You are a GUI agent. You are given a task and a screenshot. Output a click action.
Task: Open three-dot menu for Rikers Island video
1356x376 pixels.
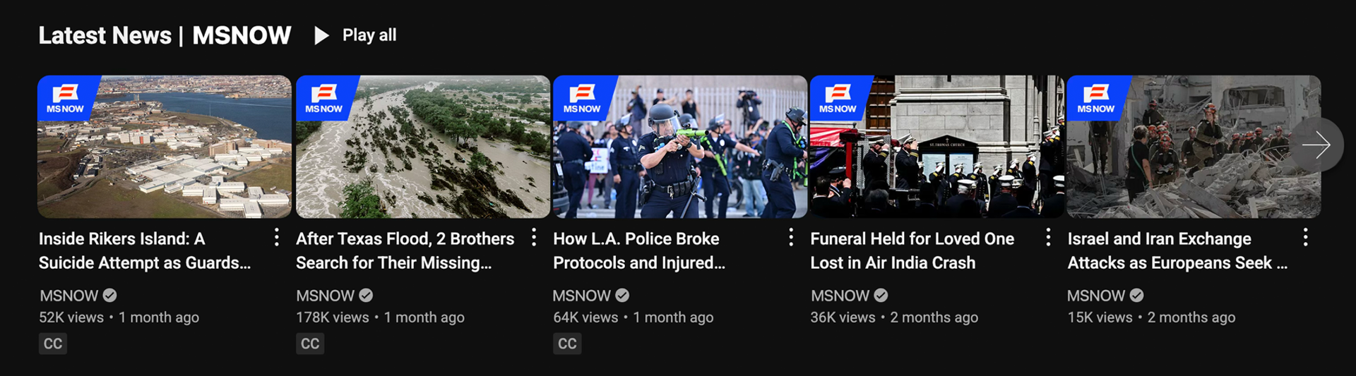click(x=276, y=238)
